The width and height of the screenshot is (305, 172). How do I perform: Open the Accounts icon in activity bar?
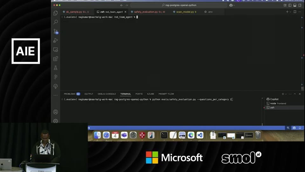point(56,112)
